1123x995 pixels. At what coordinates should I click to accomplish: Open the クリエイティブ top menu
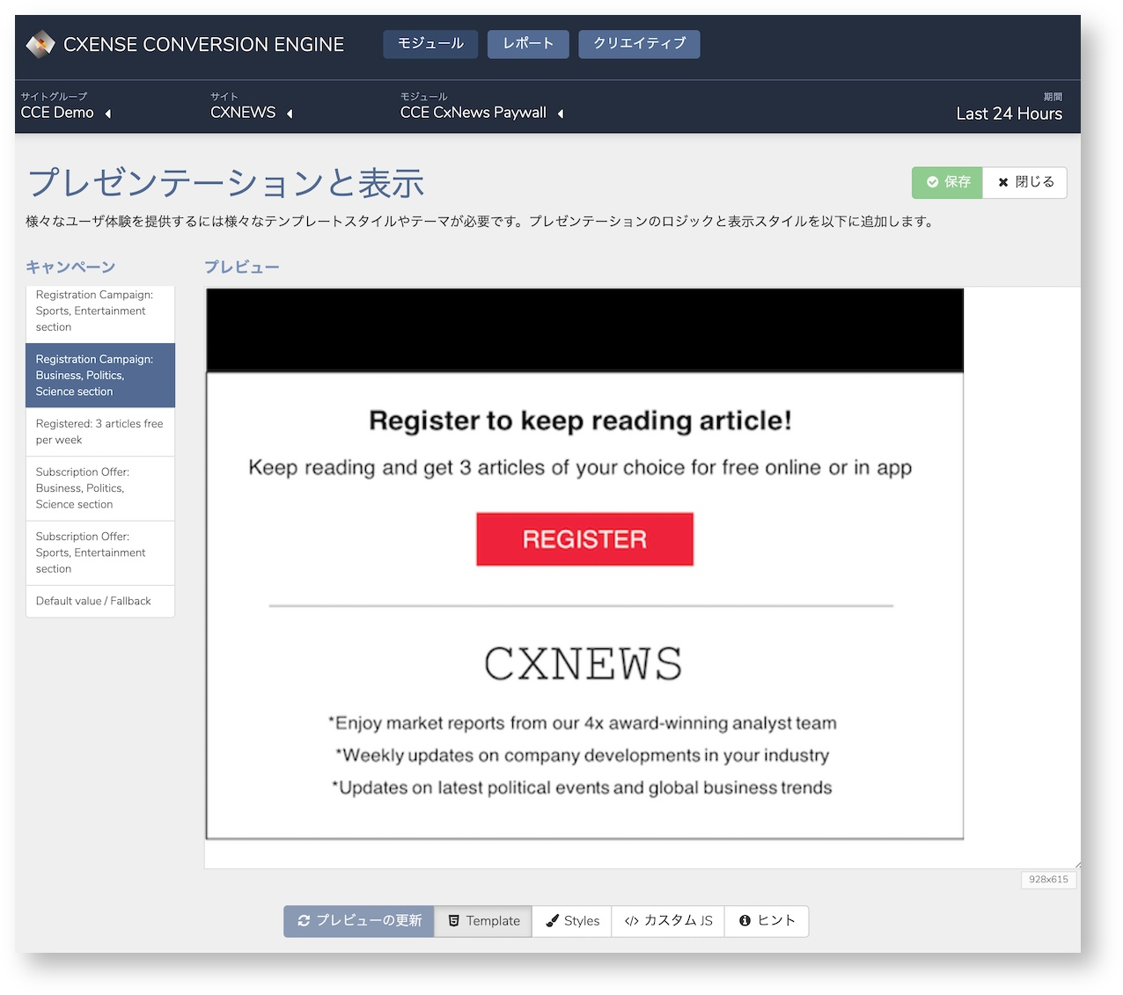pyautogui.click(x=639, y=44)
